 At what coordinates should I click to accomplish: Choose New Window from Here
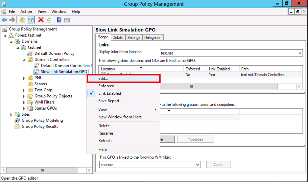click(x=123, y=117)
